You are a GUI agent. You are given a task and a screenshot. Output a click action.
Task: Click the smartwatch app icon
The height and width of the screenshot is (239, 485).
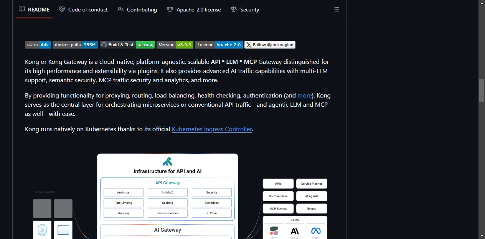42,230
